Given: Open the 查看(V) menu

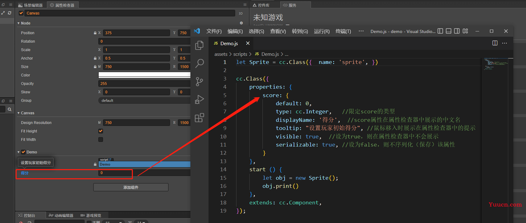Looking at the screenshot, I should (278, 31).
